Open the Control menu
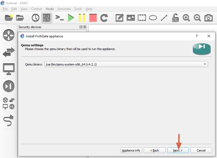The width and height of the screenshot is (217, 158). pyautogui.click(x=37, y=9)
